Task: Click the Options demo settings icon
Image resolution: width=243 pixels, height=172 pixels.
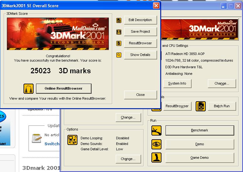Action: tap(72, 140)
